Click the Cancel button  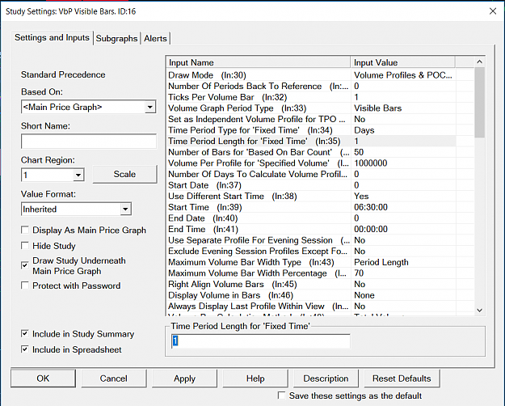tap(114, 379)
